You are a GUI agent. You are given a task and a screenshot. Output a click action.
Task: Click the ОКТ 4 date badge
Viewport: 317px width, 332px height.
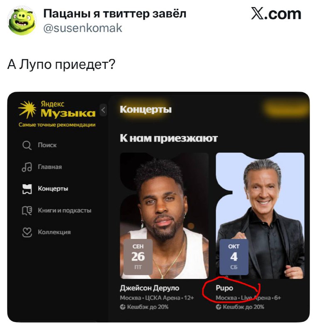click(x=234, y=257)
